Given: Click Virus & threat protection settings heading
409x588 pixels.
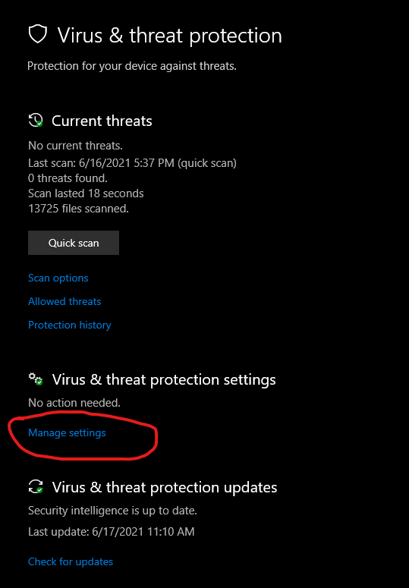Looking at the screenshot, I should (164, 379).
